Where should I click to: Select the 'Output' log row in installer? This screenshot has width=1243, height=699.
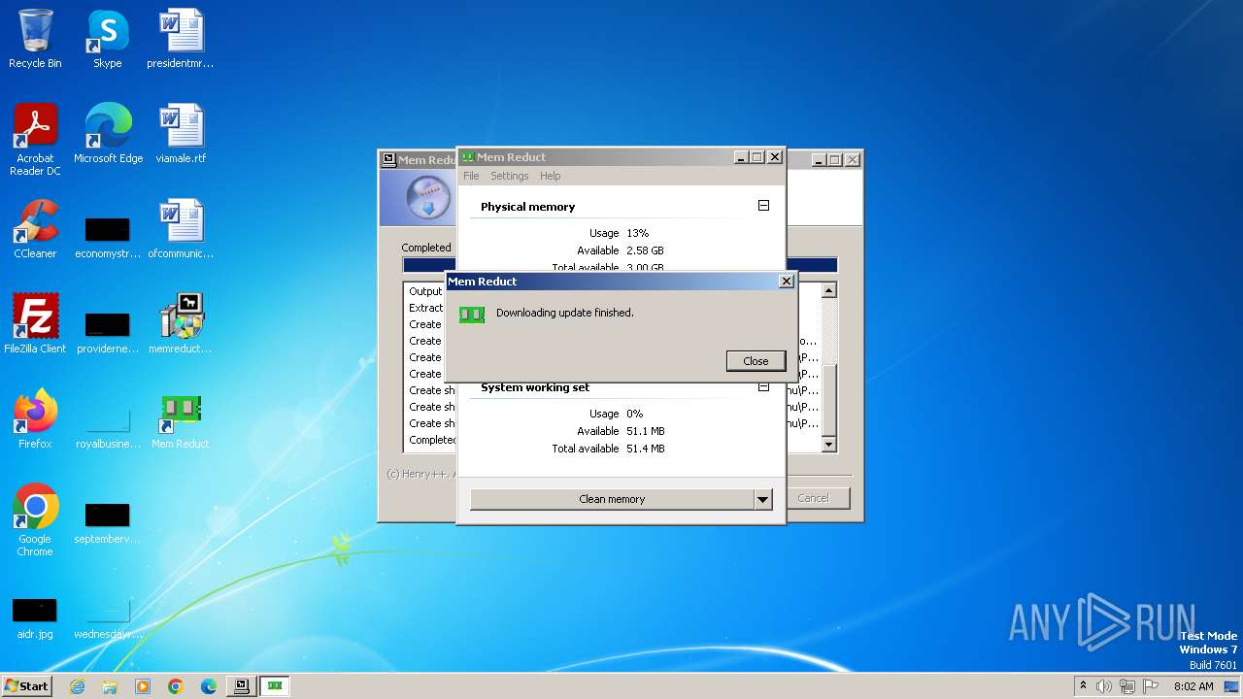(x=425, y=291)
